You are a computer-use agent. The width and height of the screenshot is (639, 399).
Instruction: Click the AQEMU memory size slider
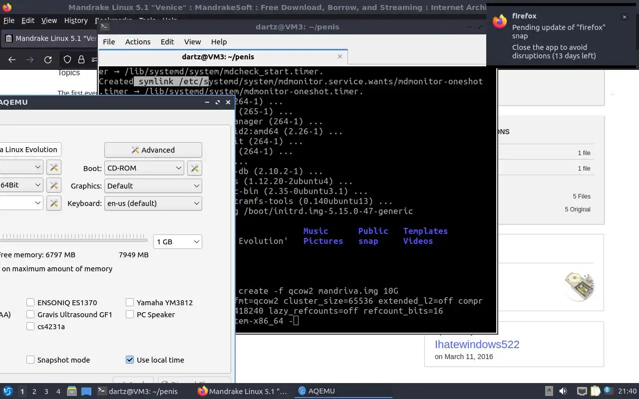(73, 240)
